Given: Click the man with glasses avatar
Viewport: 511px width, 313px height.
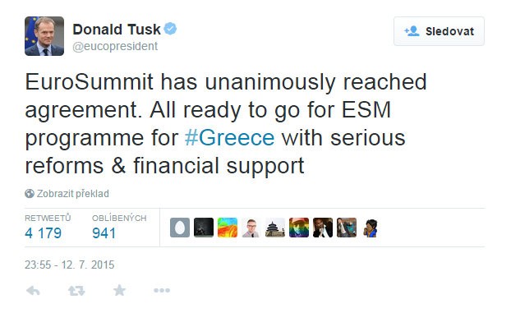Looking at the screenshot, I should tap(251, 228).
